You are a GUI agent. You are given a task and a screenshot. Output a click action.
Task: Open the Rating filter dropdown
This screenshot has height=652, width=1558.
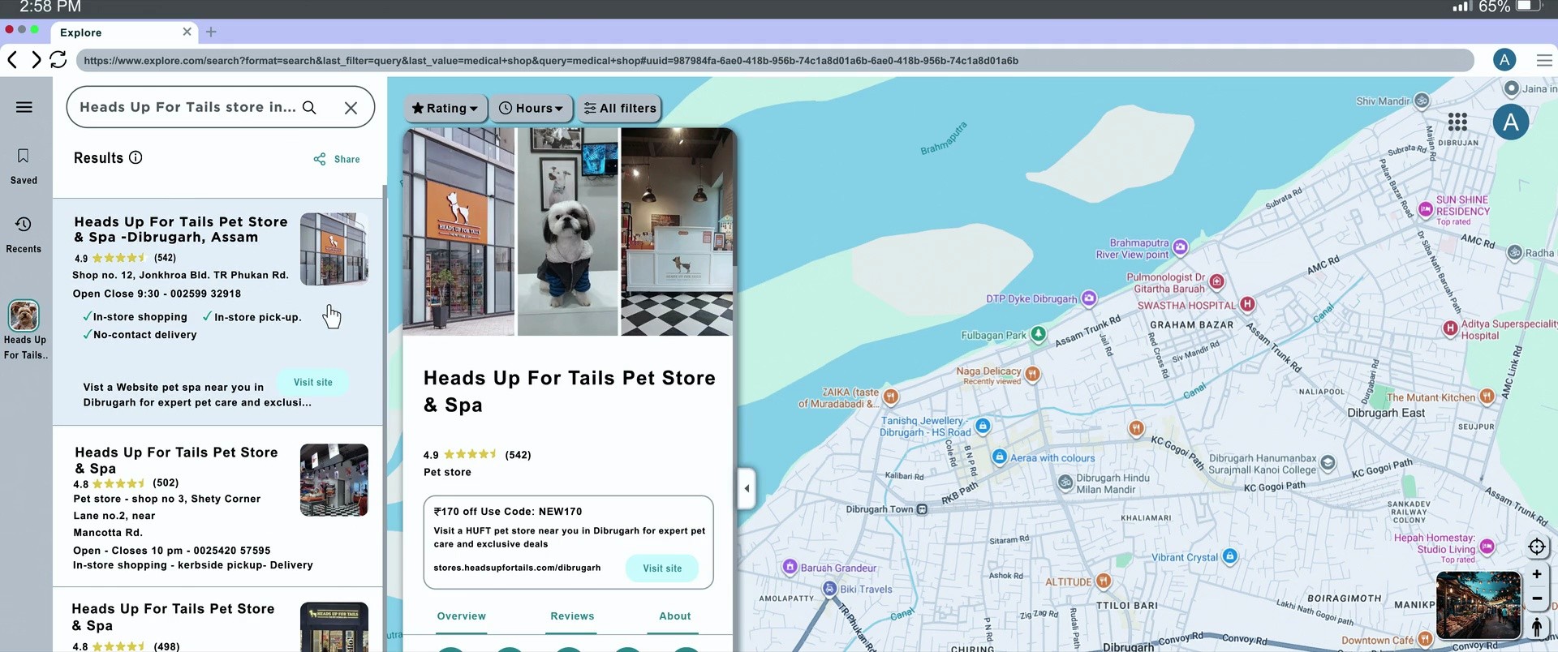click(x=445, y=108)
